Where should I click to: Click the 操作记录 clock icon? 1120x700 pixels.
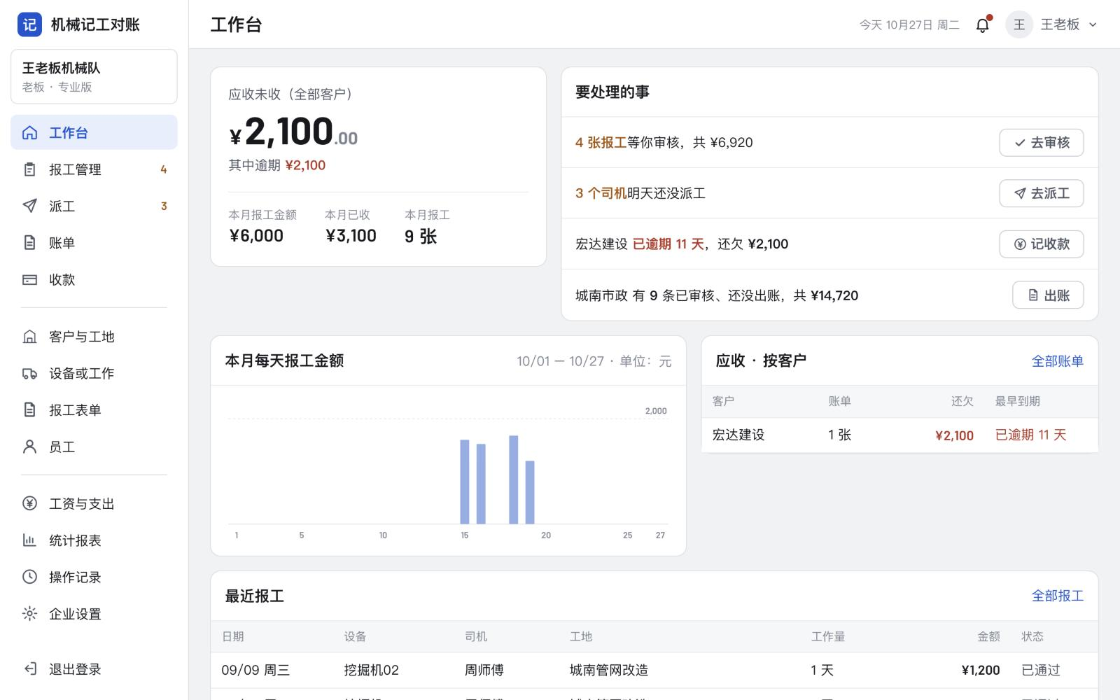tap(29, 577)
